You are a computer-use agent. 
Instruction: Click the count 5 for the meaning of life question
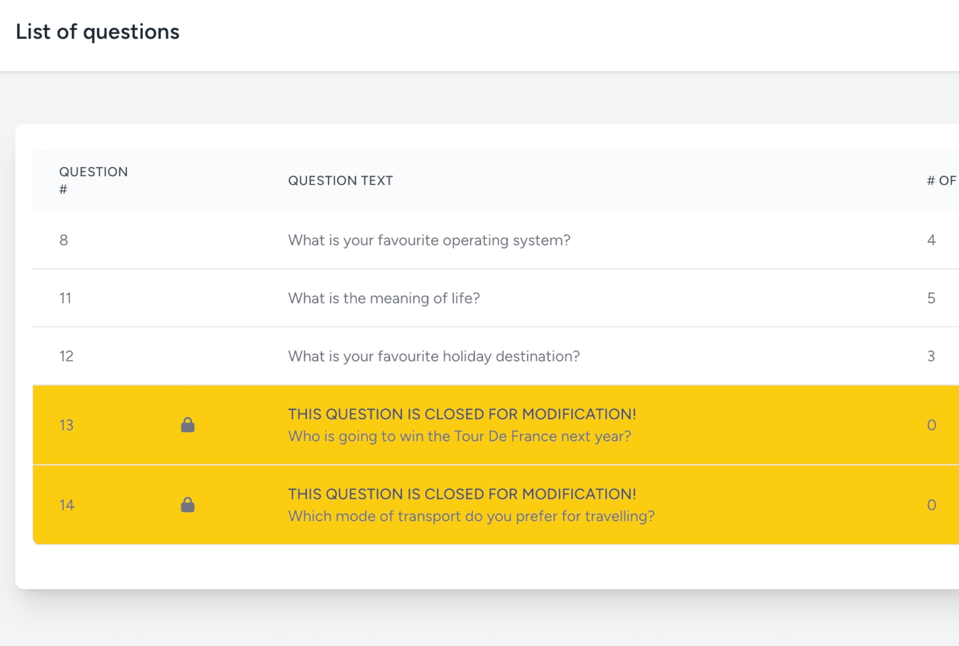[x=931, y=298]
